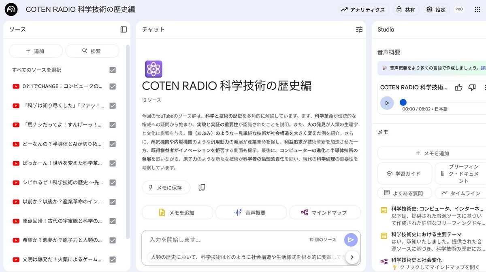Image resolution: width=486 pixels, height=272 pixels.
Task: Click YouTube icon beside 「科学は知り尽くした」 source
Action: pos(16,105)
